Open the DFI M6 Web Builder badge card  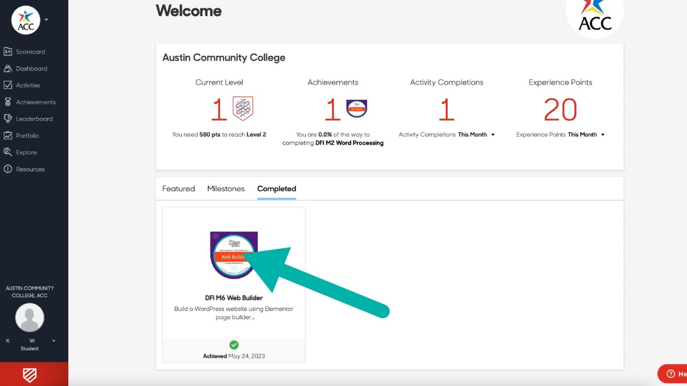[233, 256]
